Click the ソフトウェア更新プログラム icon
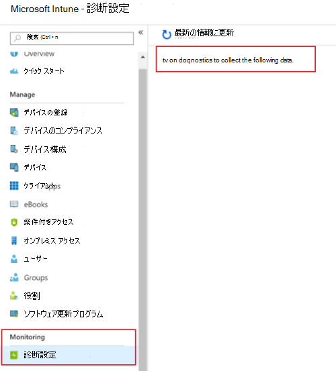This screenshot has width=336, height=371. [x=14, y=314]
